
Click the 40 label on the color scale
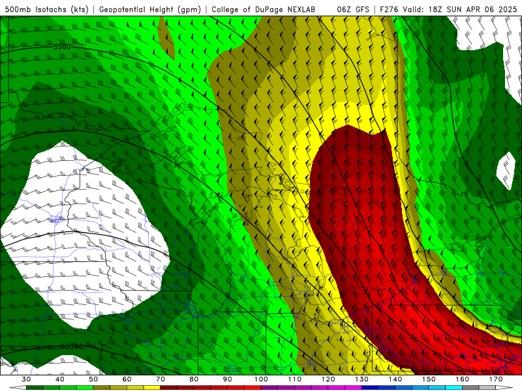click(60, 379)
